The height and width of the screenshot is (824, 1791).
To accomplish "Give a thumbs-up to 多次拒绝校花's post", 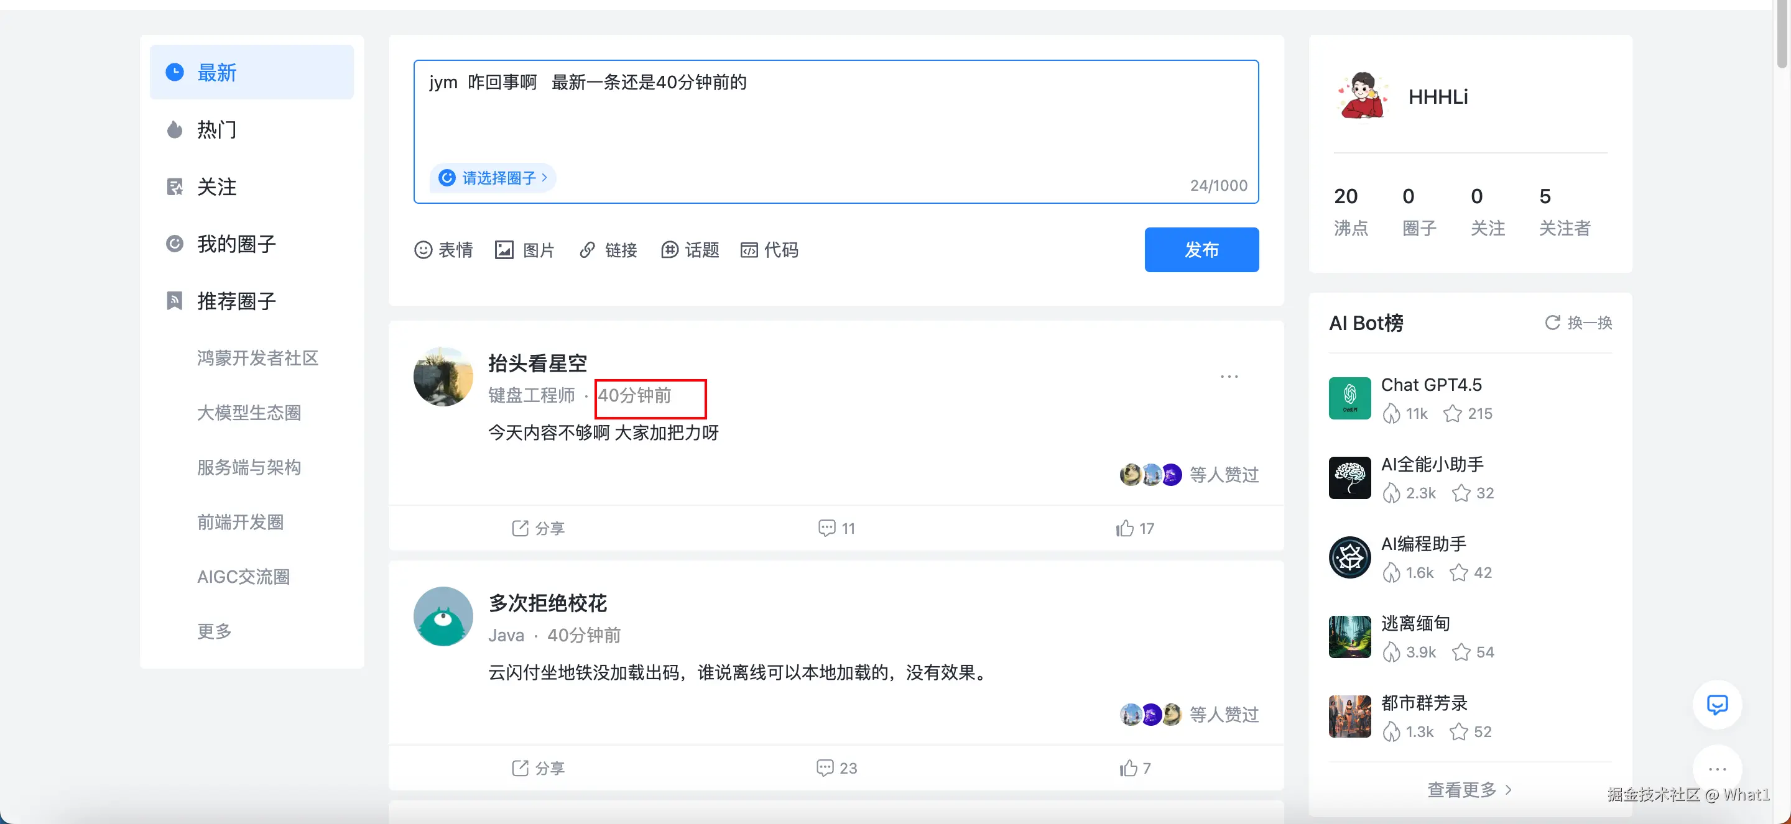I will [x=1135, y=767].
